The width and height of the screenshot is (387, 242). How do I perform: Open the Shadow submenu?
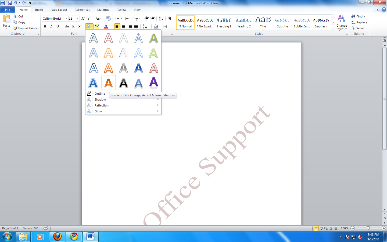click(x=123, y=99)
